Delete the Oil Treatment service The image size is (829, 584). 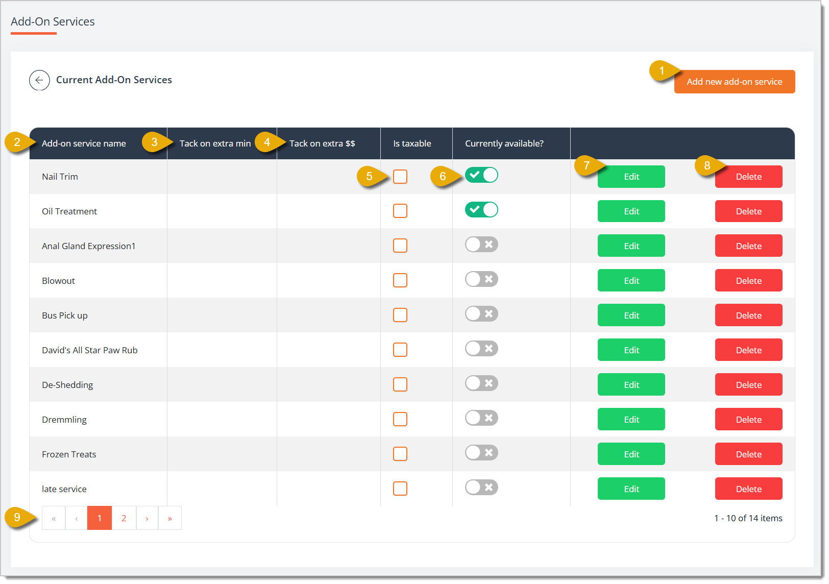coord(749,211)
